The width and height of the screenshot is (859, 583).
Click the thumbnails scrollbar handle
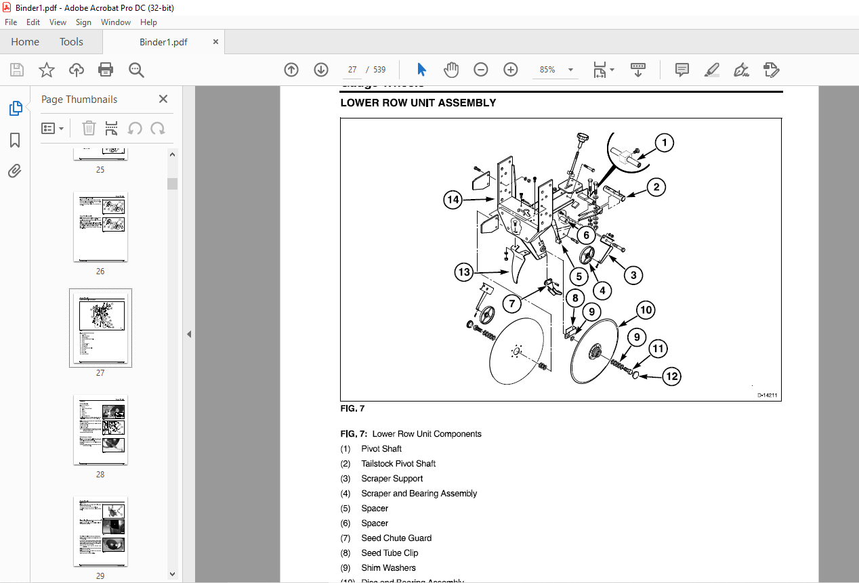172,183
